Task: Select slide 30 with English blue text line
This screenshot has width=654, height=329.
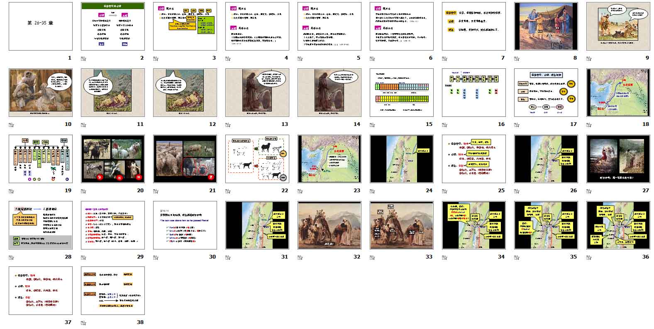Action: [x=185, y=225]
